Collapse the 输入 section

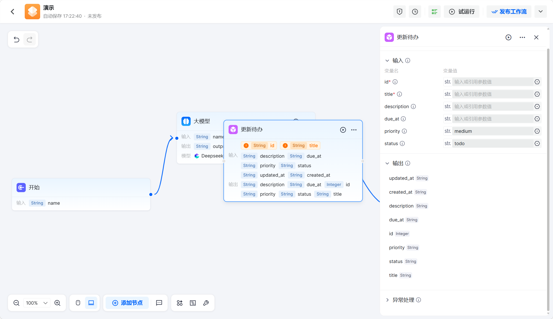point(387,61)
